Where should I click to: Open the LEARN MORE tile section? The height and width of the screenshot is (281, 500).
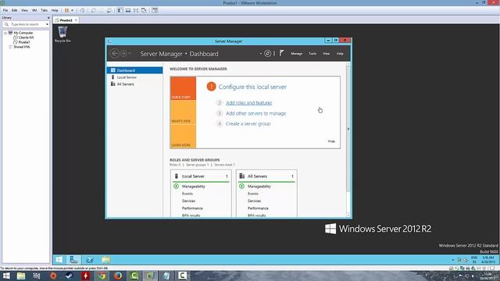[x=183, y=136]
